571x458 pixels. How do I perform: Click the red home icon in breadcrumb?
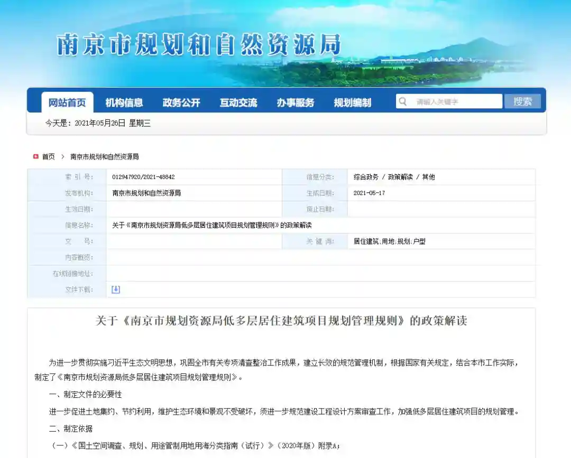tap(36, 157)
